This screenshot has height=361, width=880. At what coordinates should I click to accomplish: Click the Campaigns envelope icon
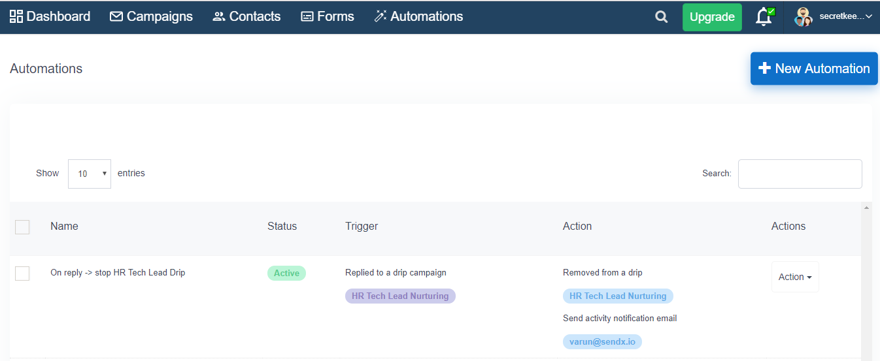point(116,16)
